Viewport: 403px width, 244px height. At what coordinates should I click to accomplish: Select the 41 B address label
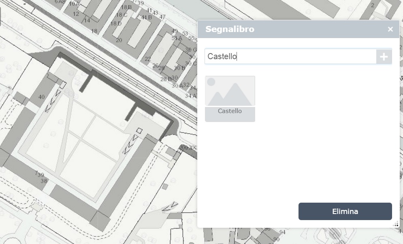click(146, 17)
